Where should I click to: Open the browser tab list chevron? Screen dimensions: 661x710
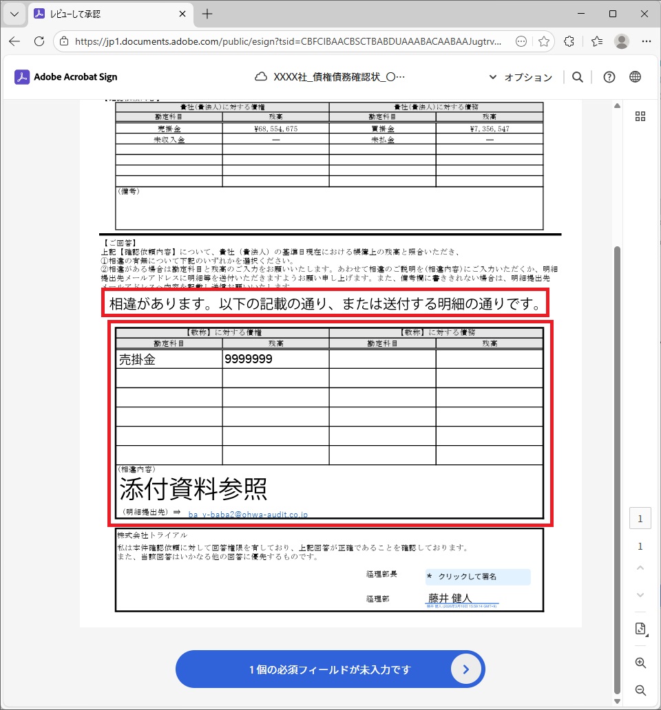pyautogui.click(x=14, y=14)
